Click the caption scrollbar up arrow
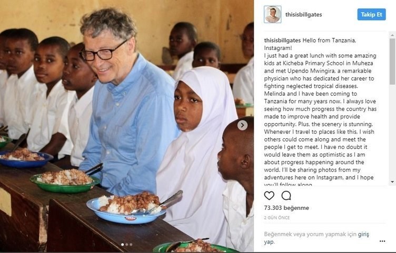The image size is (396, 253). click(x=392, y=35)
